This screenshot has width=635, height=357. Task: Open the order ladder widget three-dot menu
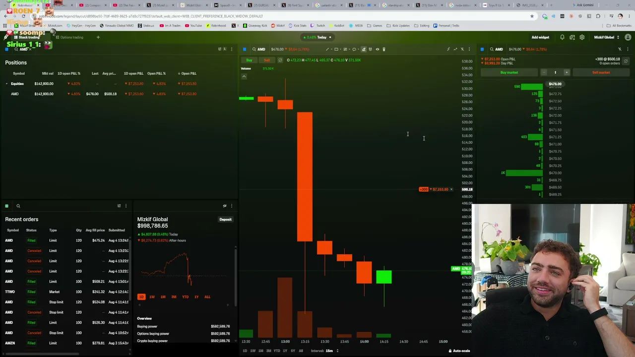[x=628, y=49]
